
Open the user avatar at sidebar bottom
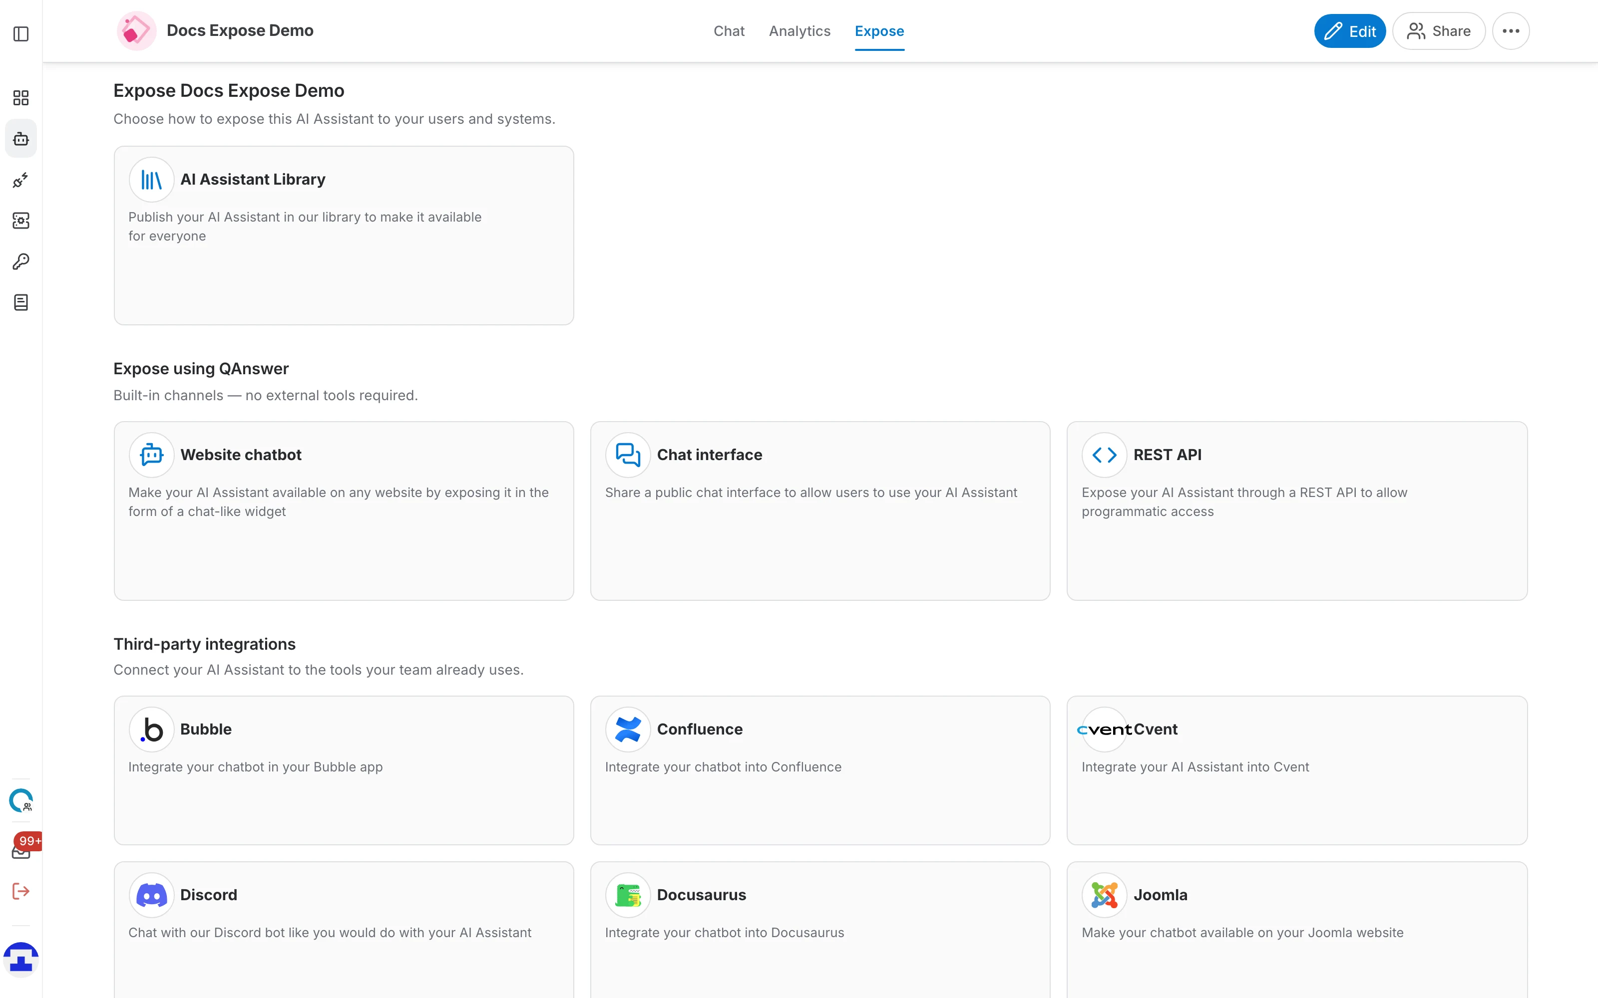click(x=21, y=959)
